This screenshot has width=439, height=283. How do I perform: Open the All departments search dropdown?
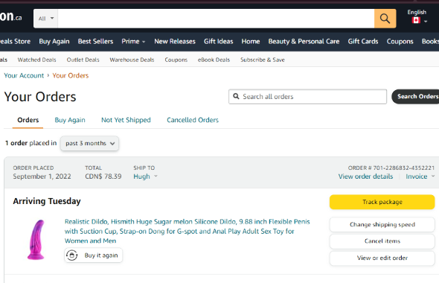click(45, 19)
